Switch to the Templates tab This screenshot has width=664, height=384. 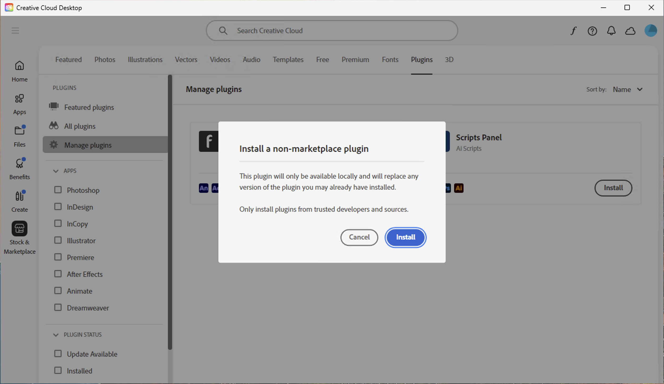click(288, 60)
